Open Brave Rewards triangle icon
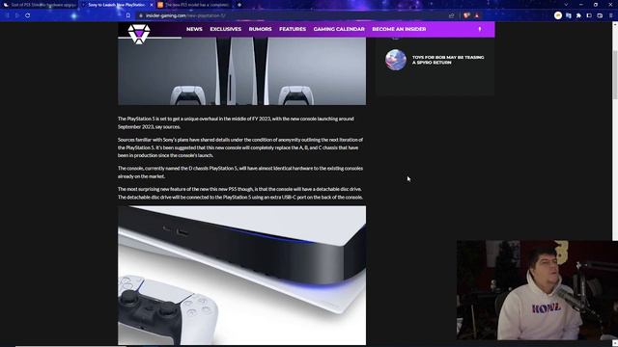The width and height of the screenshot is (618, 347). pos(477,15)
